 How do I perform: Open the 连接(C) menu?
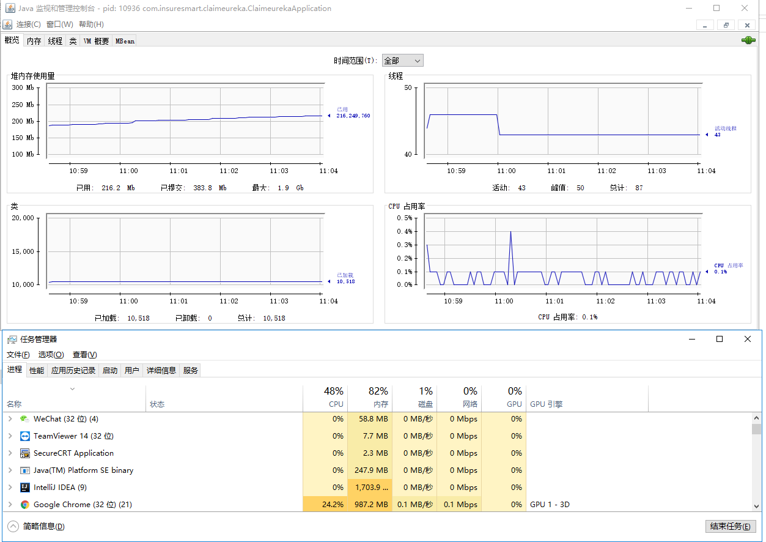pyautogui.click(x=28, y=24)
